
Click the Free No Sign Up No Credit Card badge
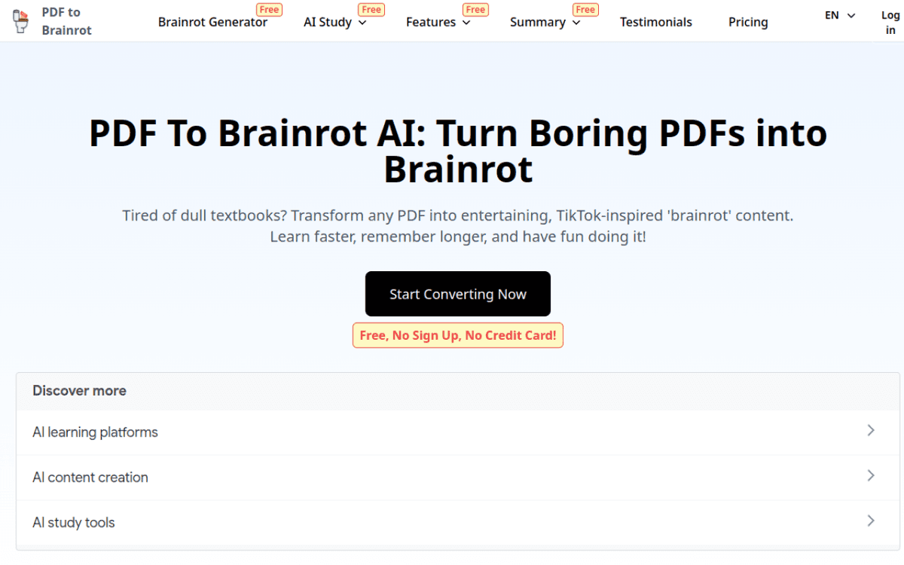[457, 334]
